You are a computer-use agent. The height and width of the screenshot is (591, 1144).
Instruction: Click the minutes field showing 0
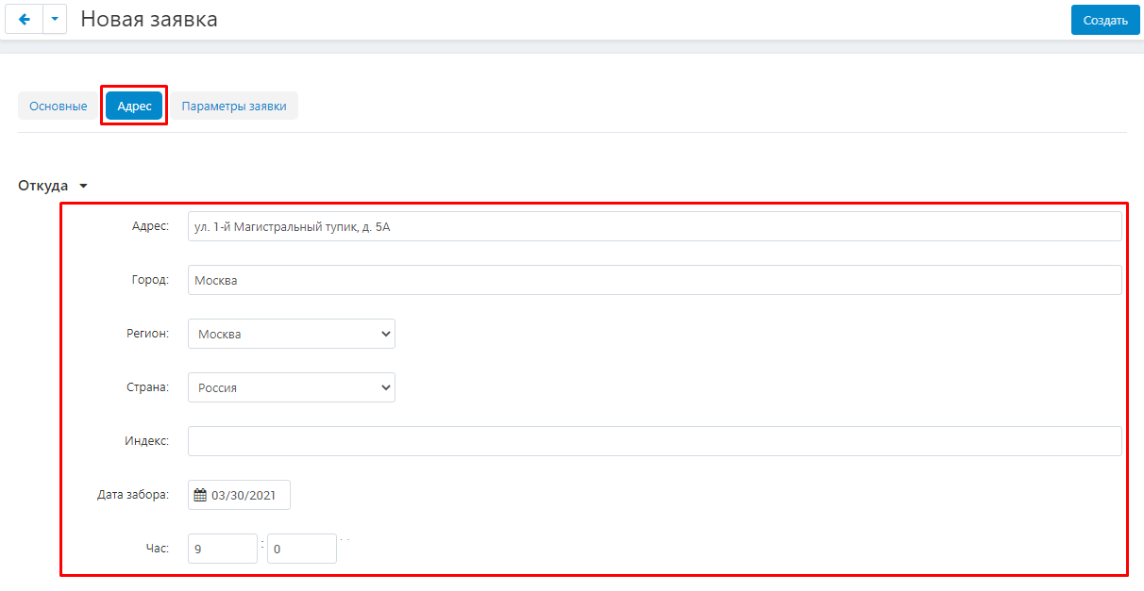[x=301, y=549]
